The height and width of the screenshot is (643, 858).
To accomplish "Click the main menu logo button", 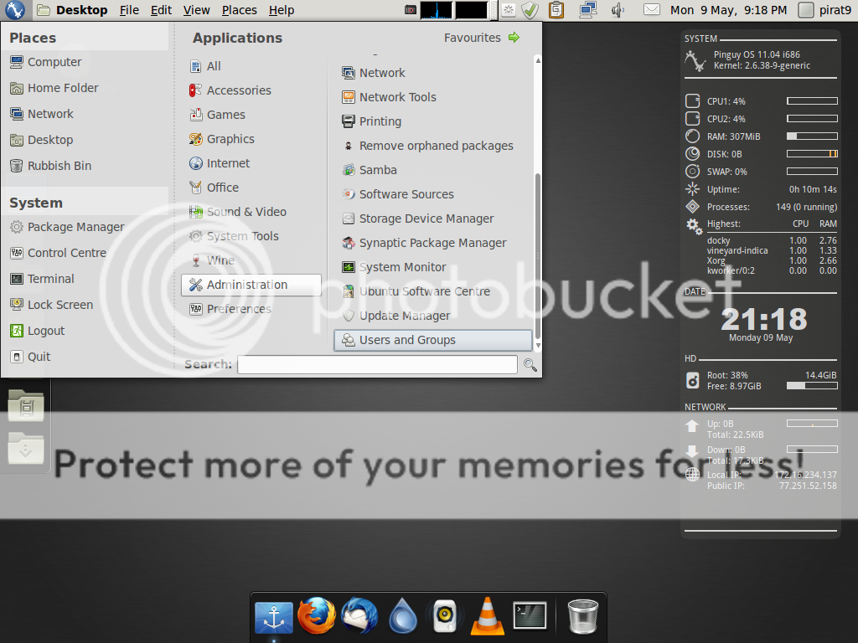I will 15,10.
